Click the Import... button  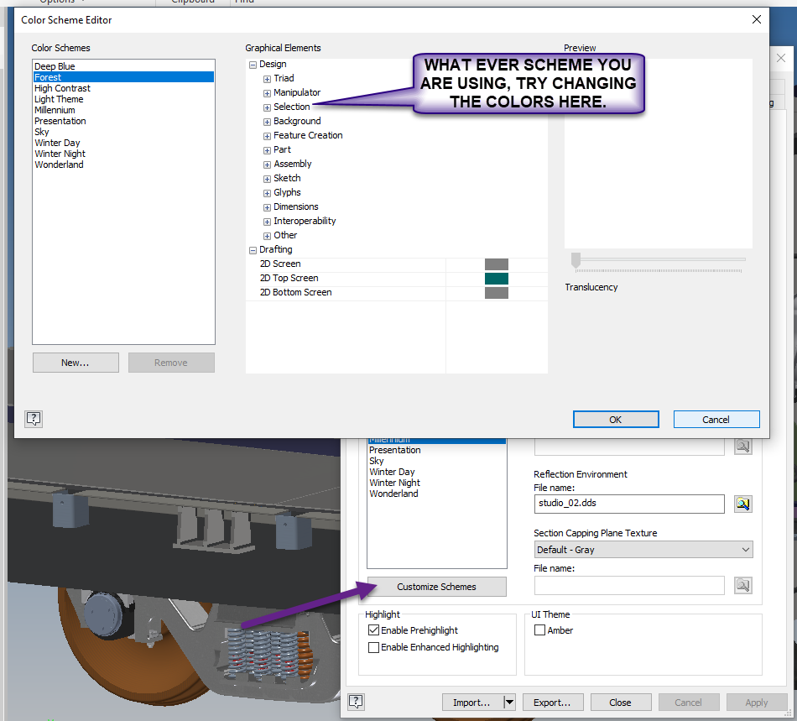(x=472, y=703)
